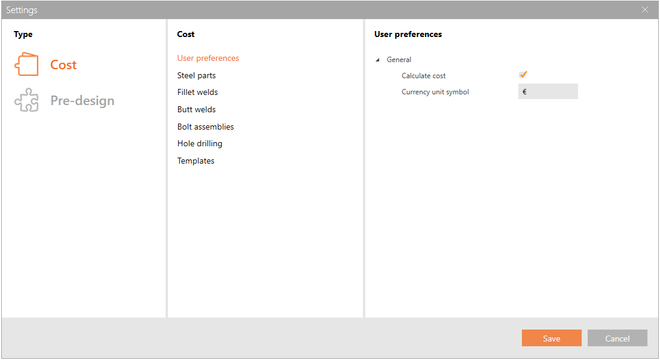Click the General tree group label

pos(399,60)
